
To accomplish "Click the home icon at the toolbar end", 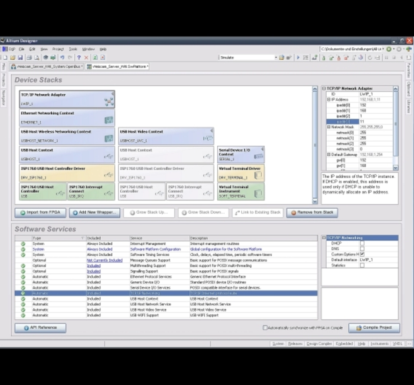I will [409, 49].
